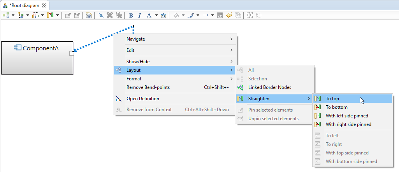Click the Linked Border Nodes icon
The width and height of the screenshot is (399, 172).
[240, 87]
